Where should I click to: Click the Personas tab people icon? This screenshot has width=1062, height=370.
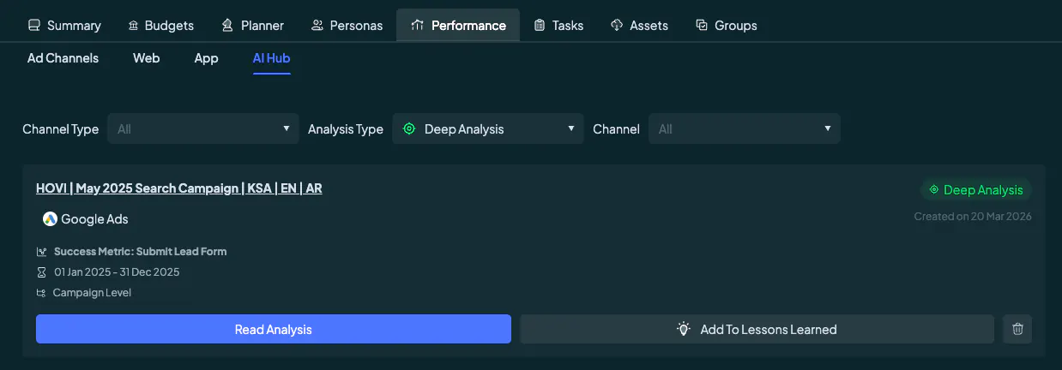pos(317,26)
